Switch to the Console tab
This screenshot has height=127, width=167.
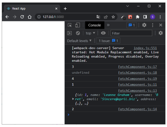94,25
